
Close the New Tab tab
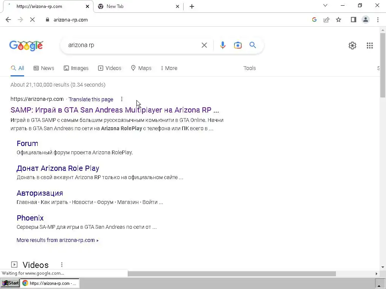tap(178, 6)
